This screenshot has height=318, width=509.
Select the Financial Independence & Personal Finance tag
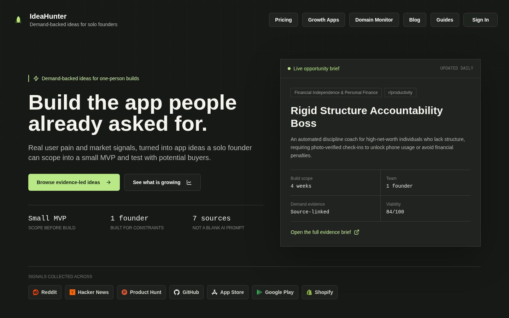click(x=336, y=93)
